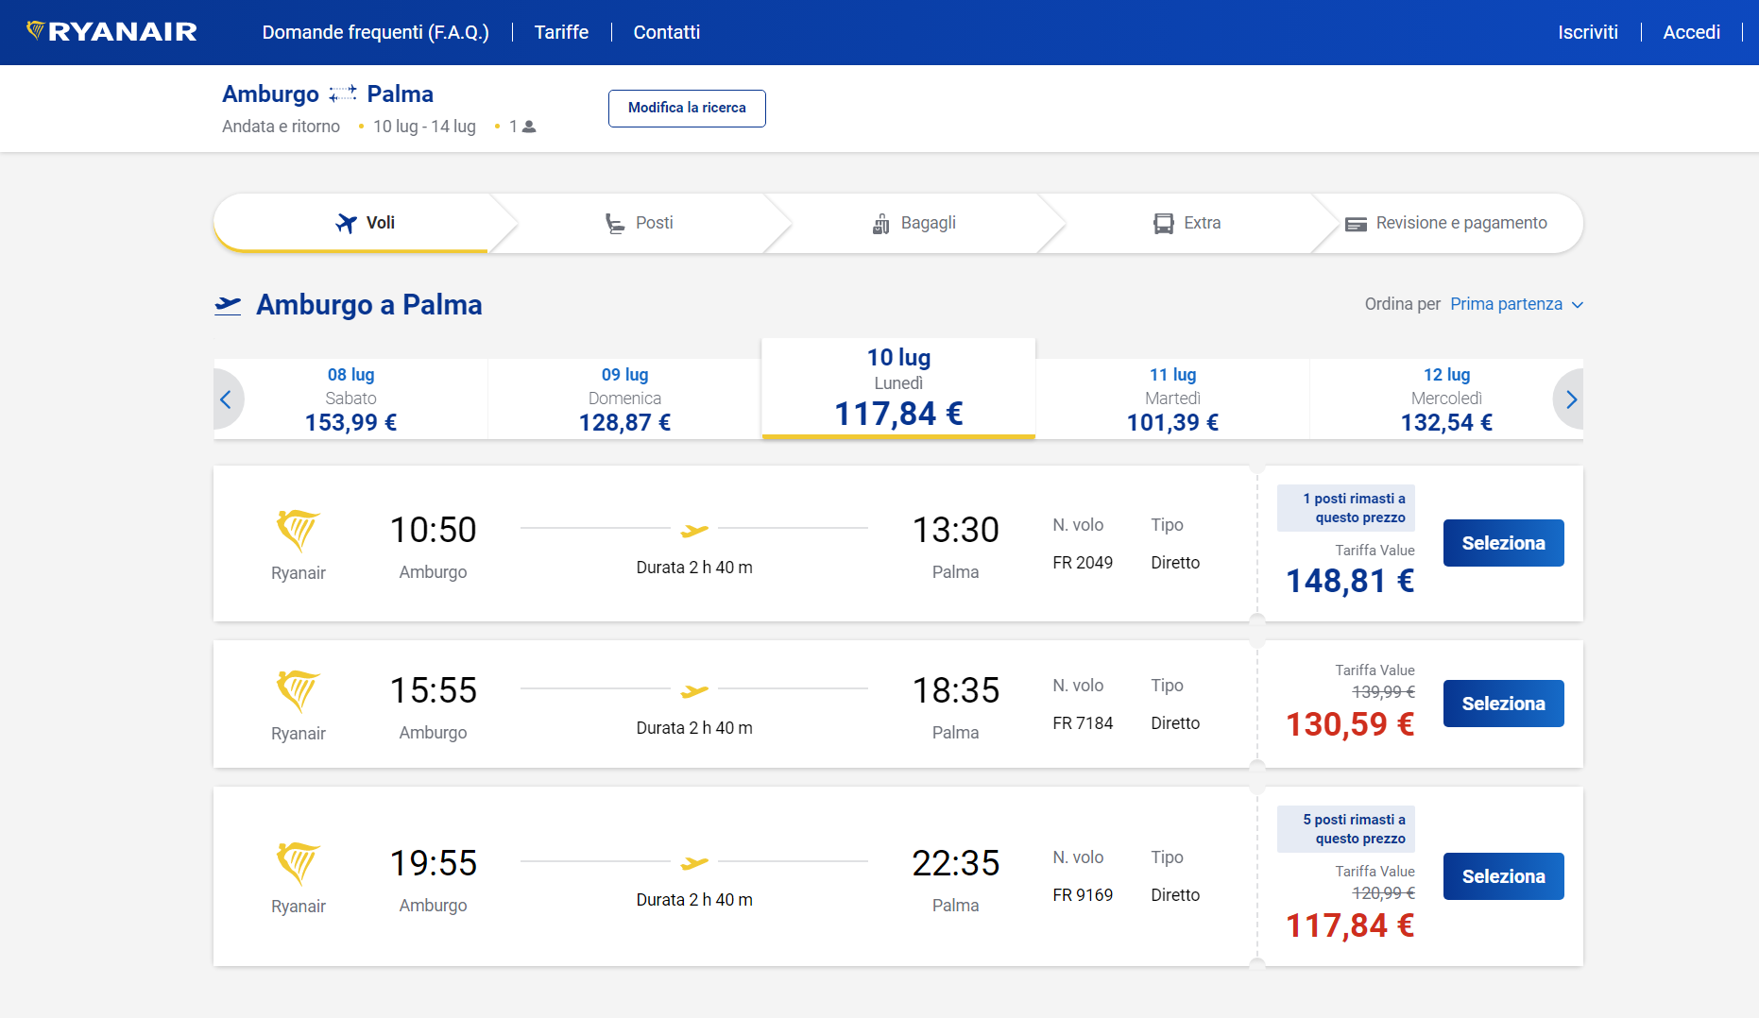Image resolution: width=1759 pixels, height=1018 pixels.
Task: Click the round-trip arrows icon between Amburgo and Palma
Action: [343, 93]
